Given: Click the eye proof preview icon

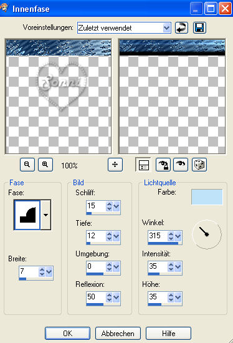Looking at the screenshot, I should point(181,165).
